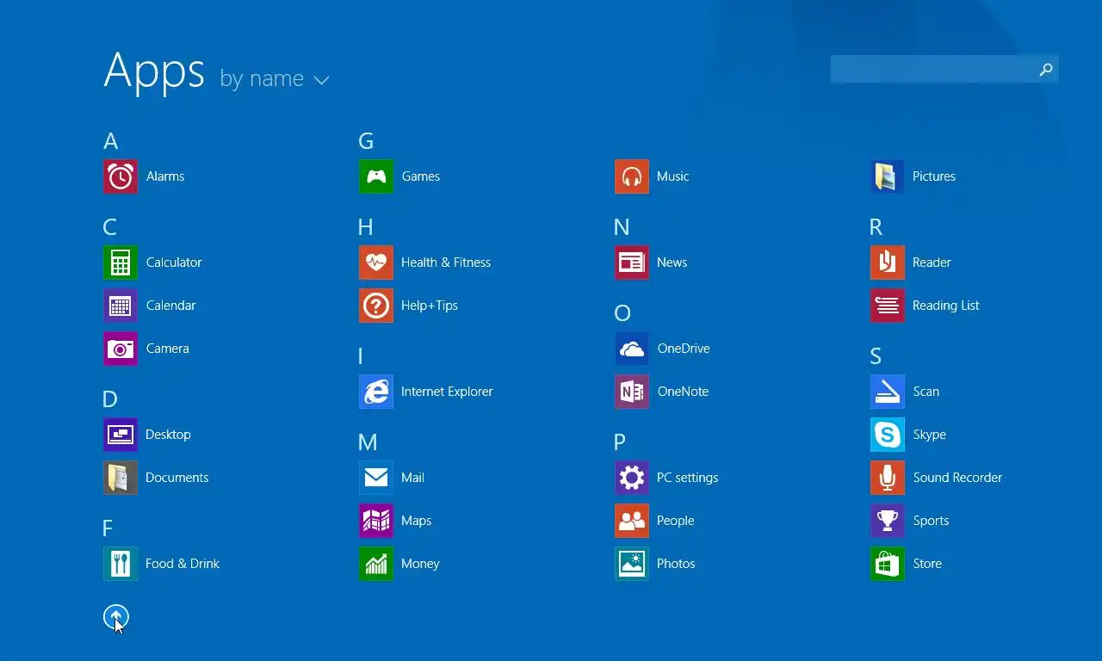Select the letter R group header
The height and width of the screenshot is (661, 1102).
pyautogui.click(x=876, y=227)
